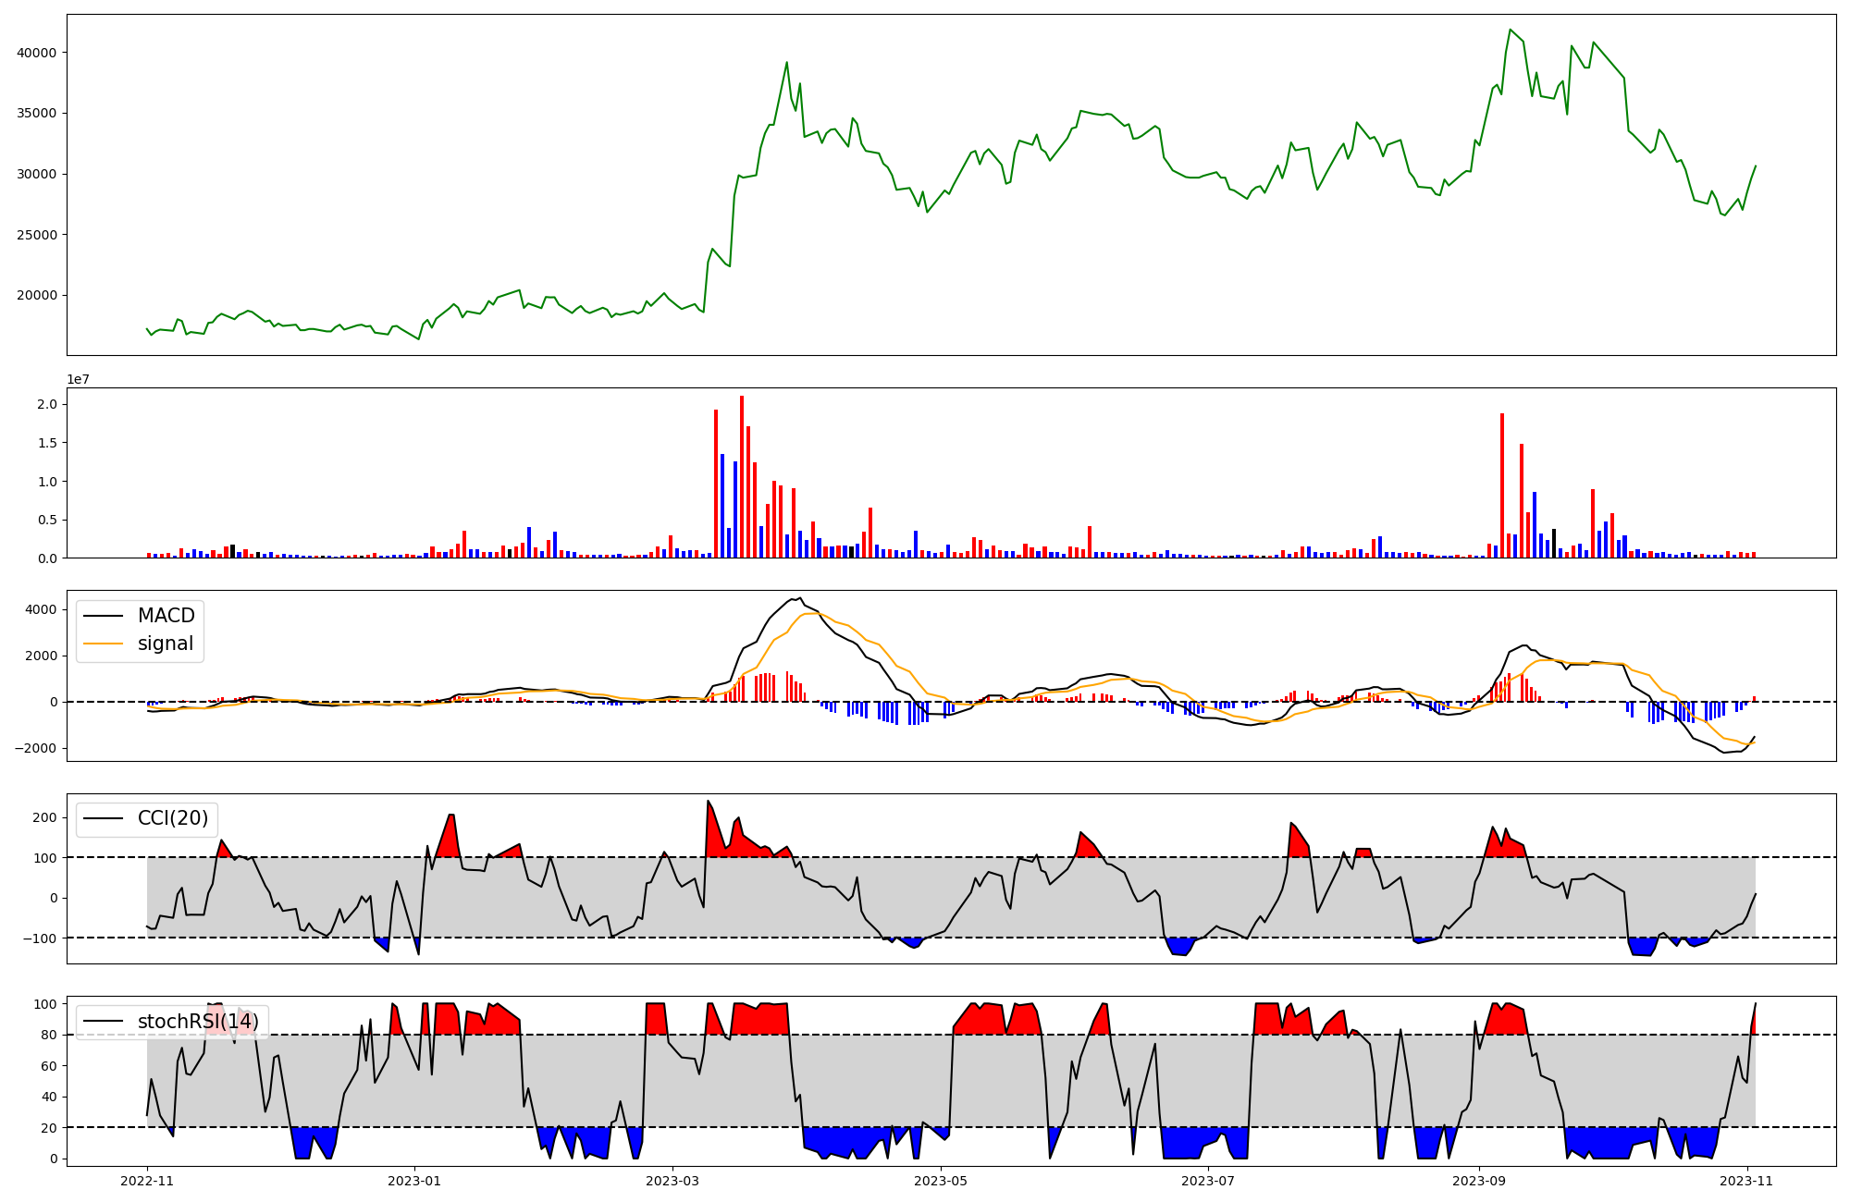Click the 1e7 volume scale label
The width and height of the screenshot is (1850, 1202).
click(78, 379)
